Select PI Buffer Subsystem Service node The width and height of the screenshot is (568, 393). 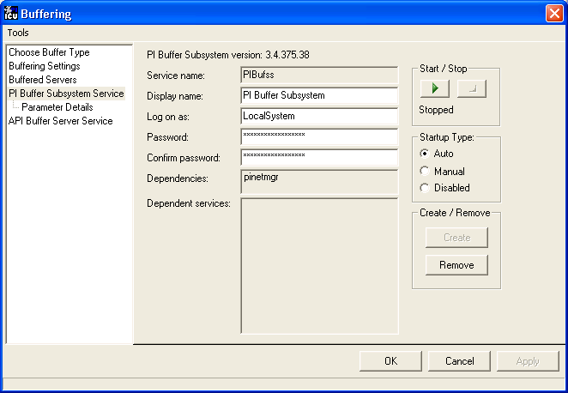pyautogui.click(x=66, y=94)
